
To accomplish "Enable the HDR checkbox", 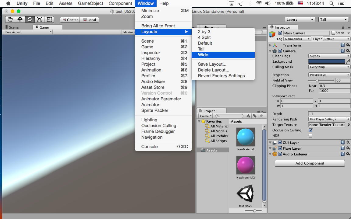I will click(x=310, y=136).
